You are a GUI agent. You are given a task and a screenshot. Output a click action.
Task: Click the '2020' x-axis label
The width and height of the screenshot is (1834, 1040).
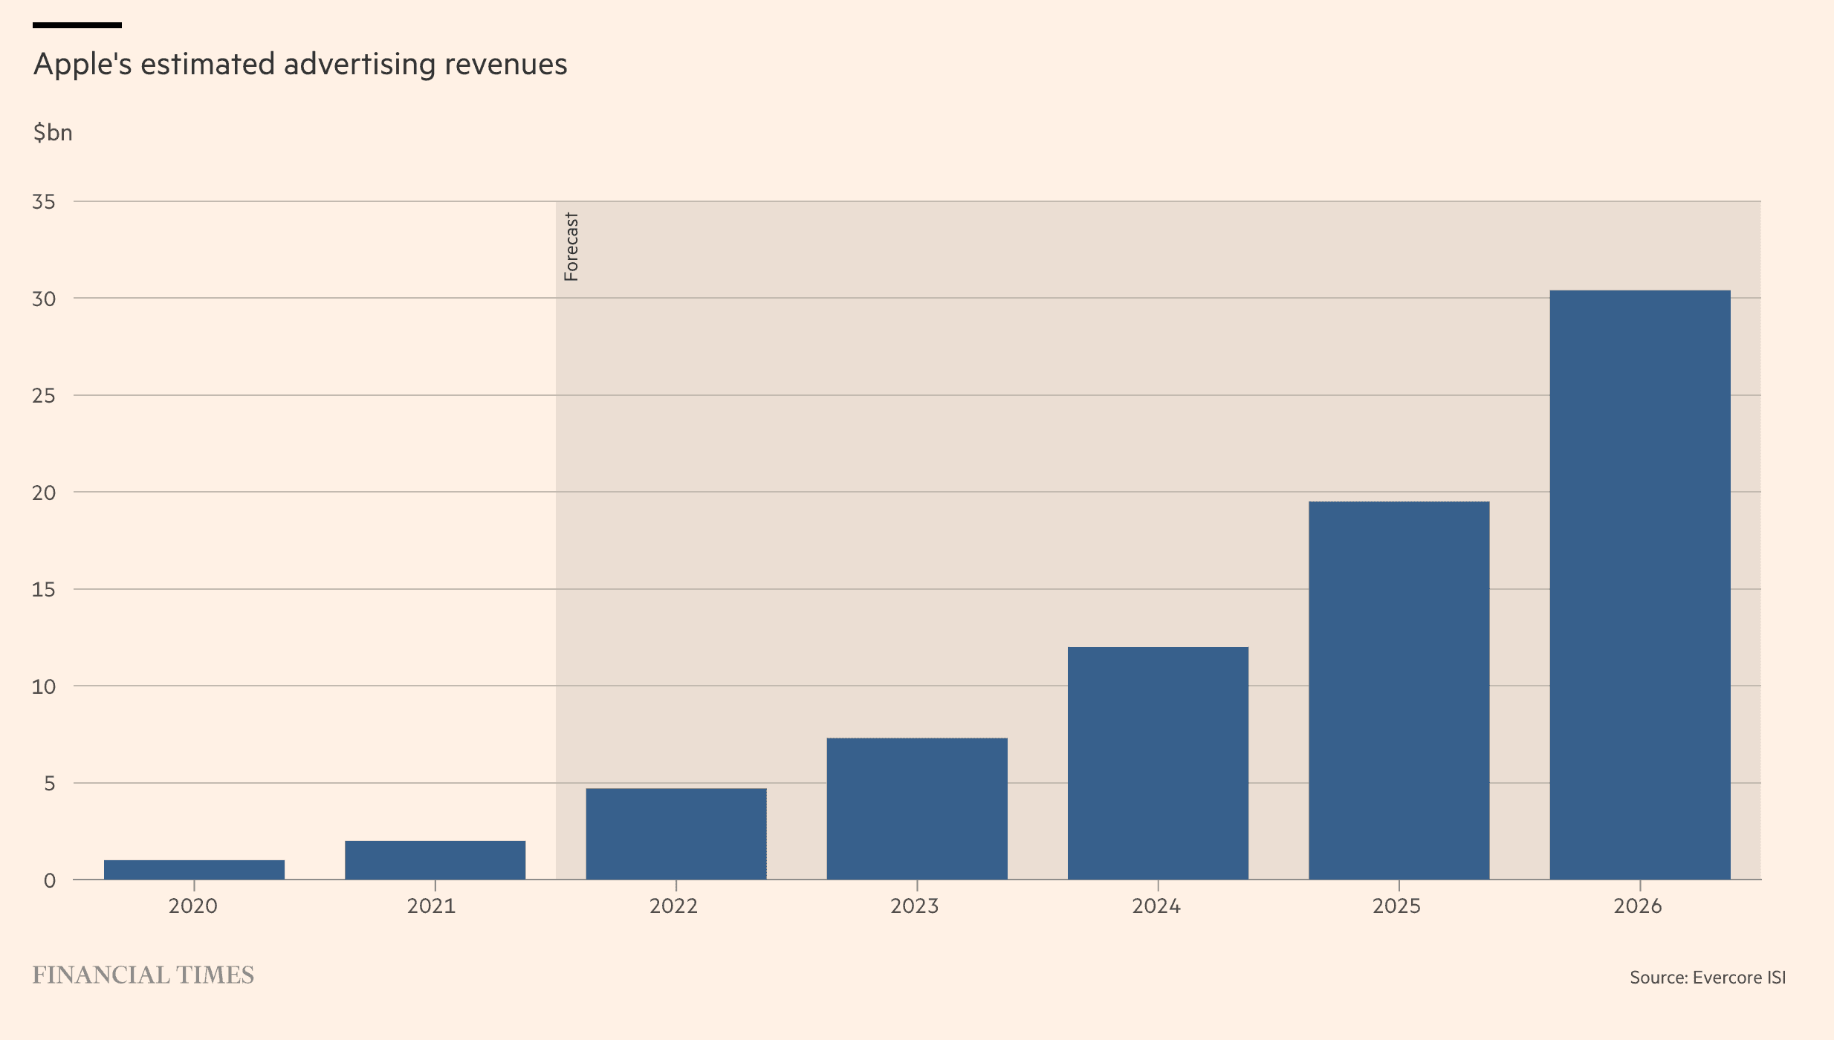[193, 906]
